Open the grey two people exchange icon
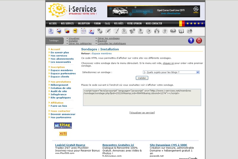This screenshot has width=238, height=159. pos(157,31)
